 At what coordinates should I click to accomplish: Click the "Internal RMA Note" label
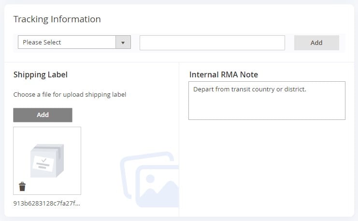point(224,75)
